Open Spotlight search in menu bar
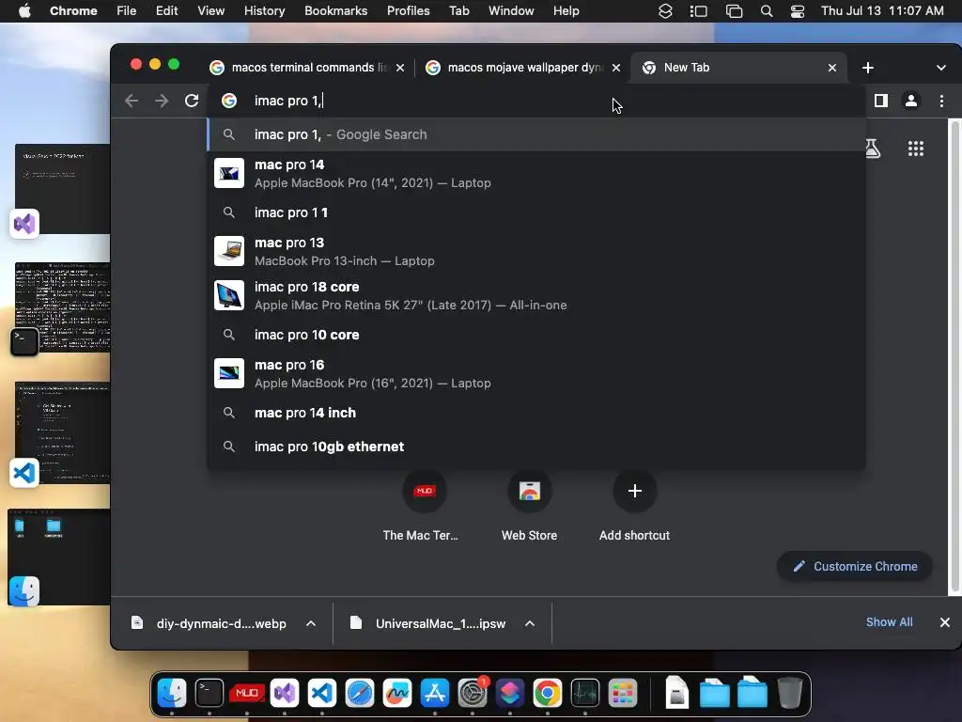 click(x=767, y=11)
